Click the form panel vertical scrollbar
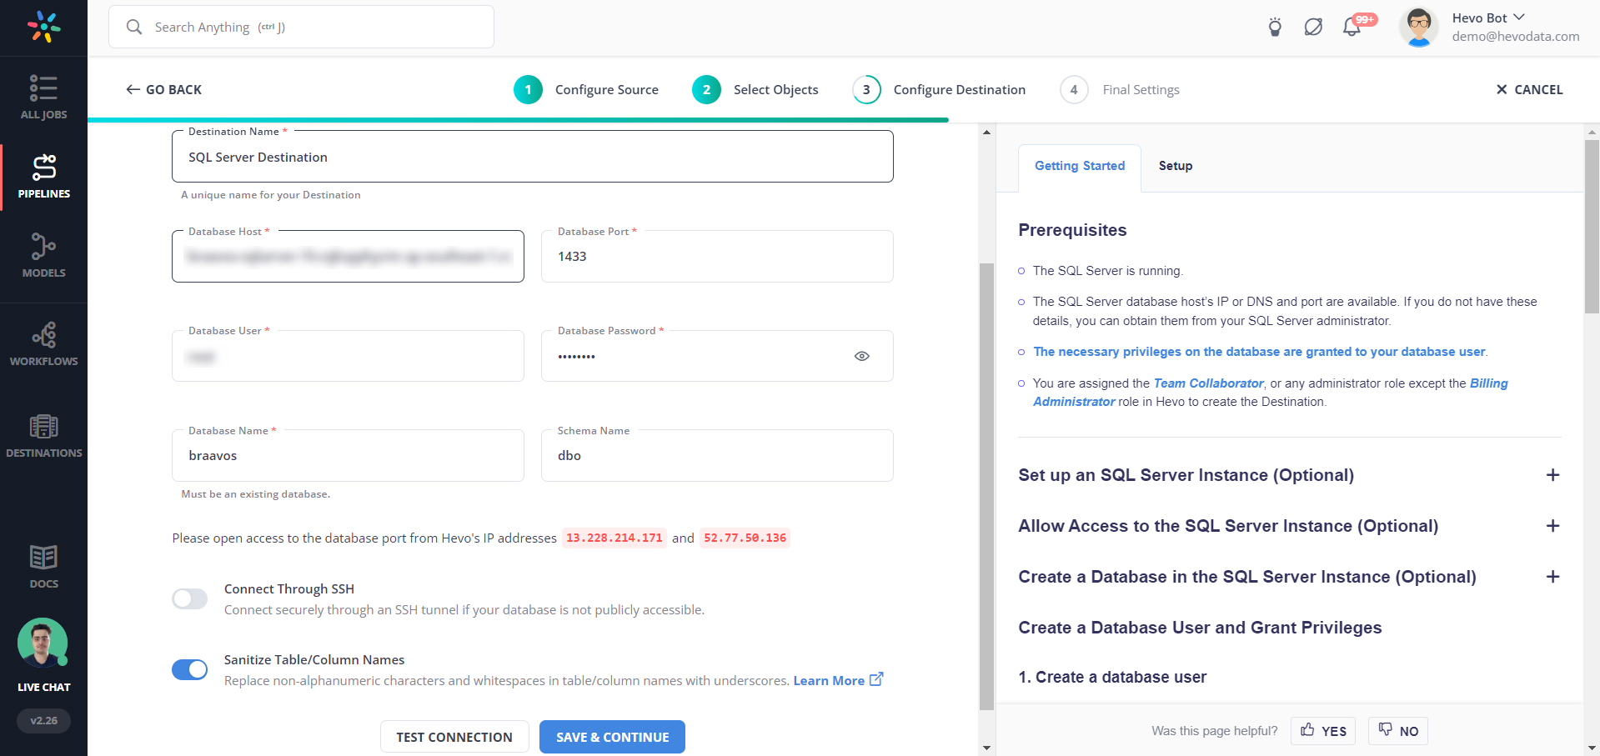Viewport: 1600px width, 756px height. (x=986, y=486)
